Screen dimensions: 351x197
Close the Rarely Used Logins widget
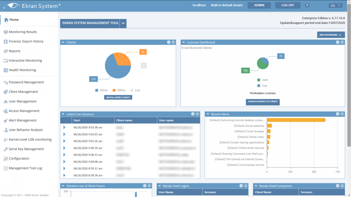click(x=246, y=186)
